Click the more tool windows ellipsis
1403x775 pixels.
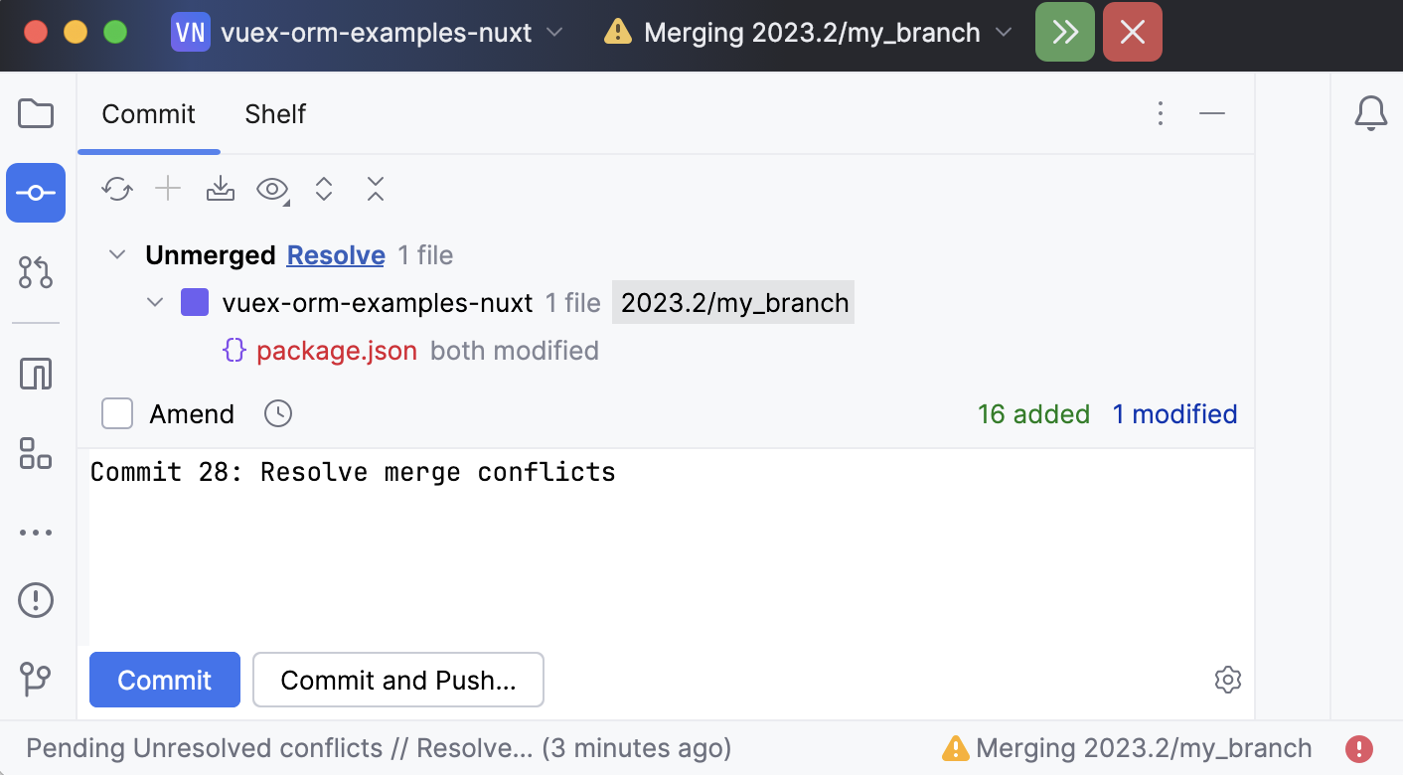click(x=36, y=532)
